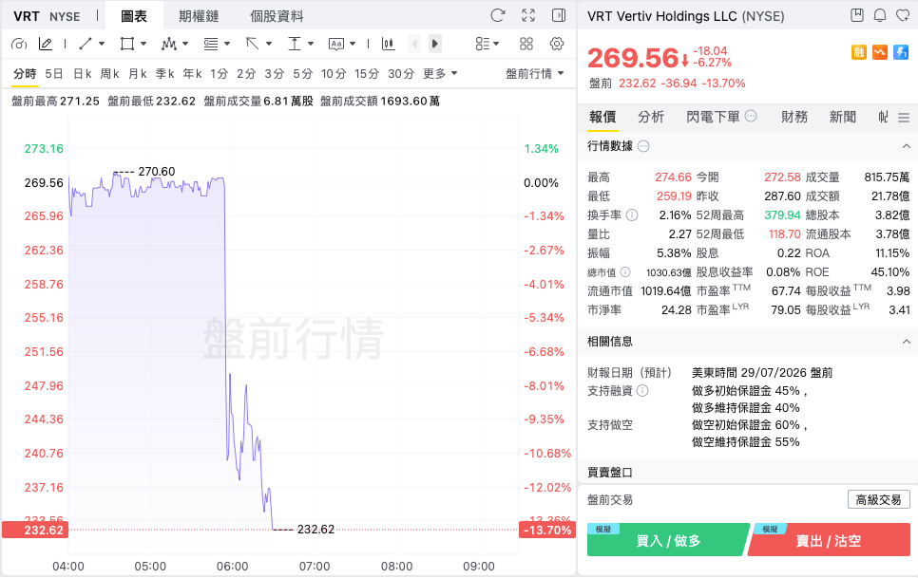
Task: Switch to the 期權鏈 tab
Action: click(199, 16)
